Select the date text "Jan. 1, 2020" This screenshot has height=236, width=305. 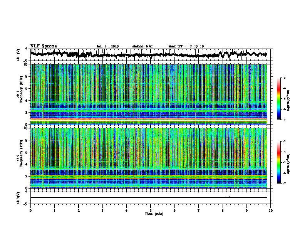click(107, 46)
